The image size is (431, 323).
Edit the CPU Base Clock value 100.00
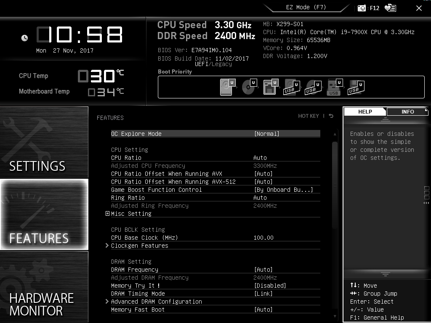click(263, 238)
